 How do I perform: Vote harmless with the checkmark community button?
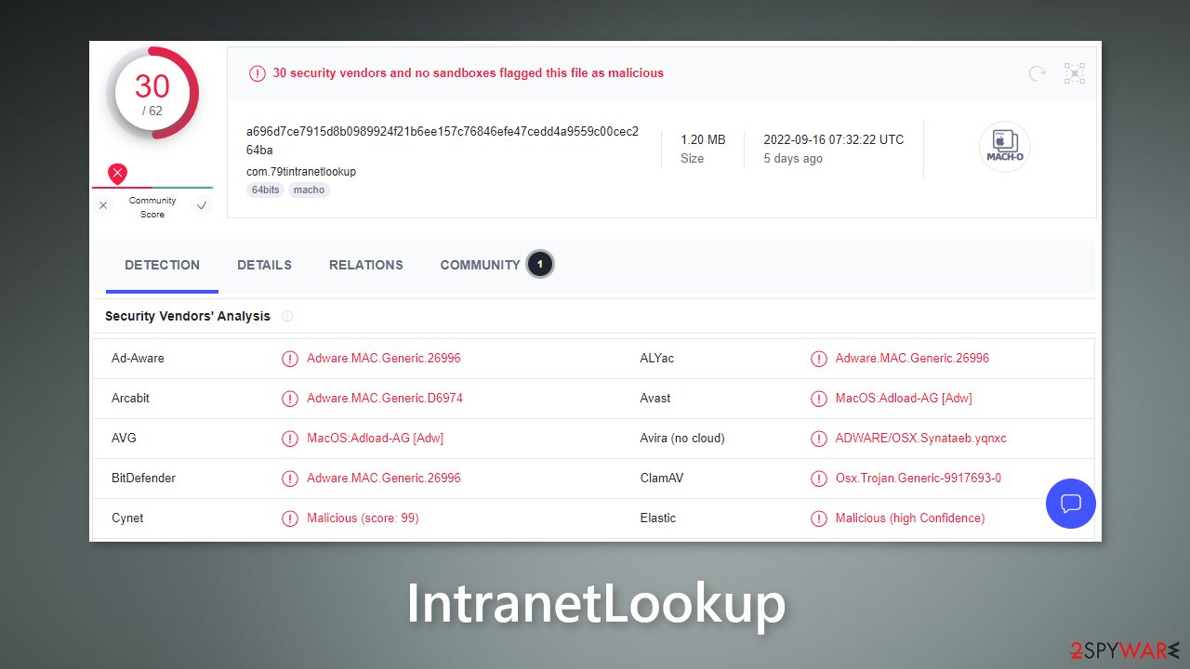202,206
